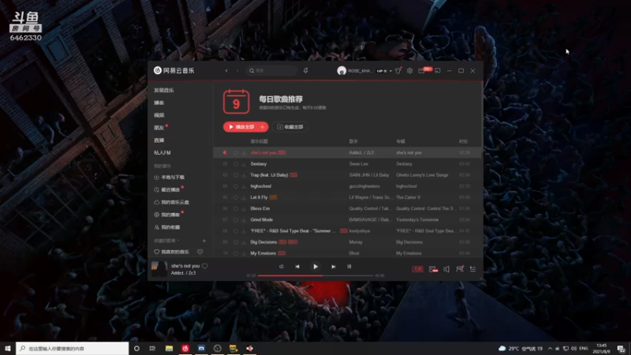This screenshot has height=355, width=631.
Task: Select 直播 in the sidebar
Action: pyautogui.click(x=159, y=140)
